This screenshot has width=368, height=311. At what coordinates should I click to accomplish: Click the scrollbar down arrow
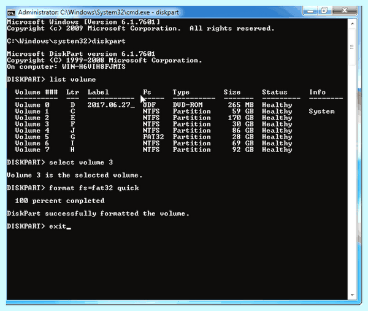pyautogui.click(x=352, y=295)
